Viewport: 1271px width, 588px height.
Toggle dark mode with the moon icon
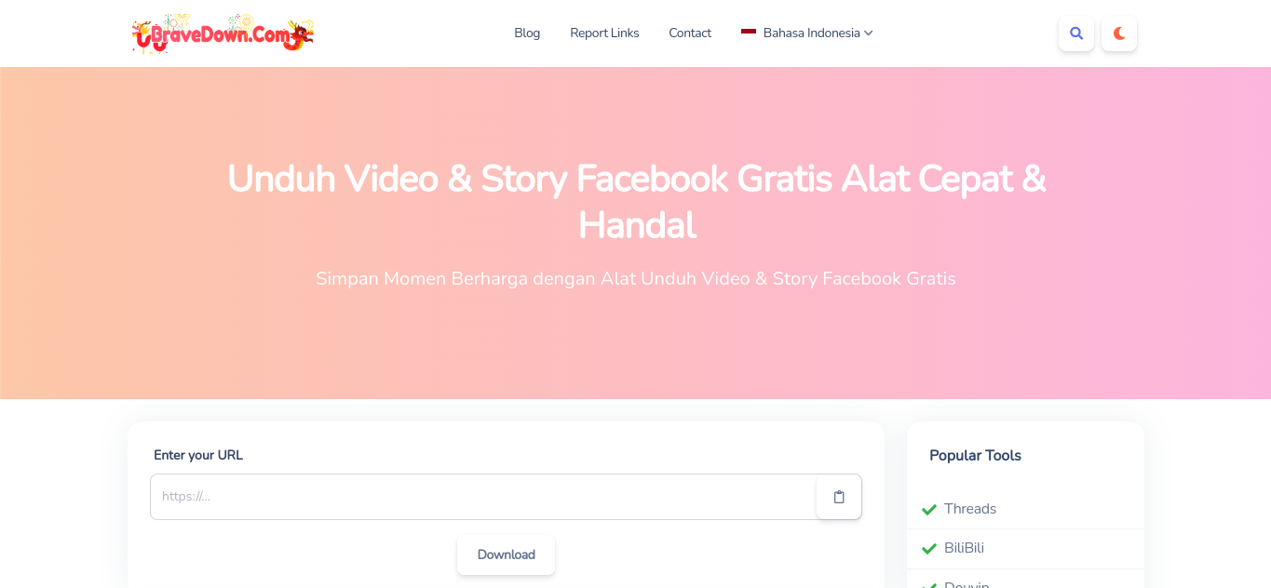1119,33
